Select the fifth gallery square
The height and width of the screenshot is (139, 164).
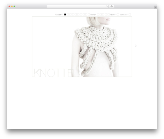click(76, 14)
